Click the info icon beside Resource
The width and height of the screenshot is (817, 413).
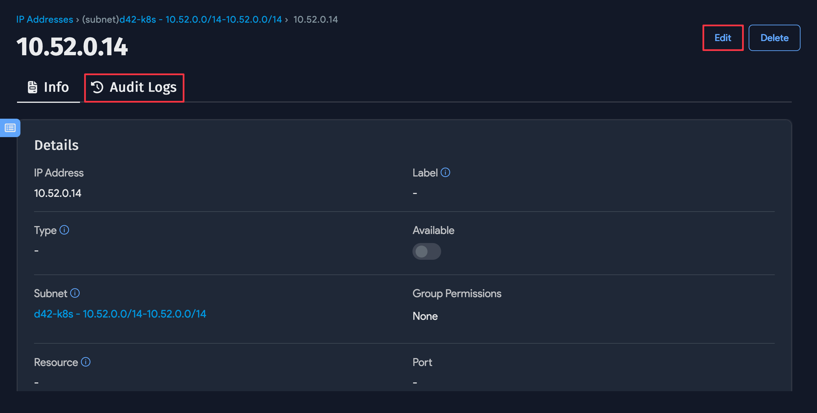click(x=86, y=362)
